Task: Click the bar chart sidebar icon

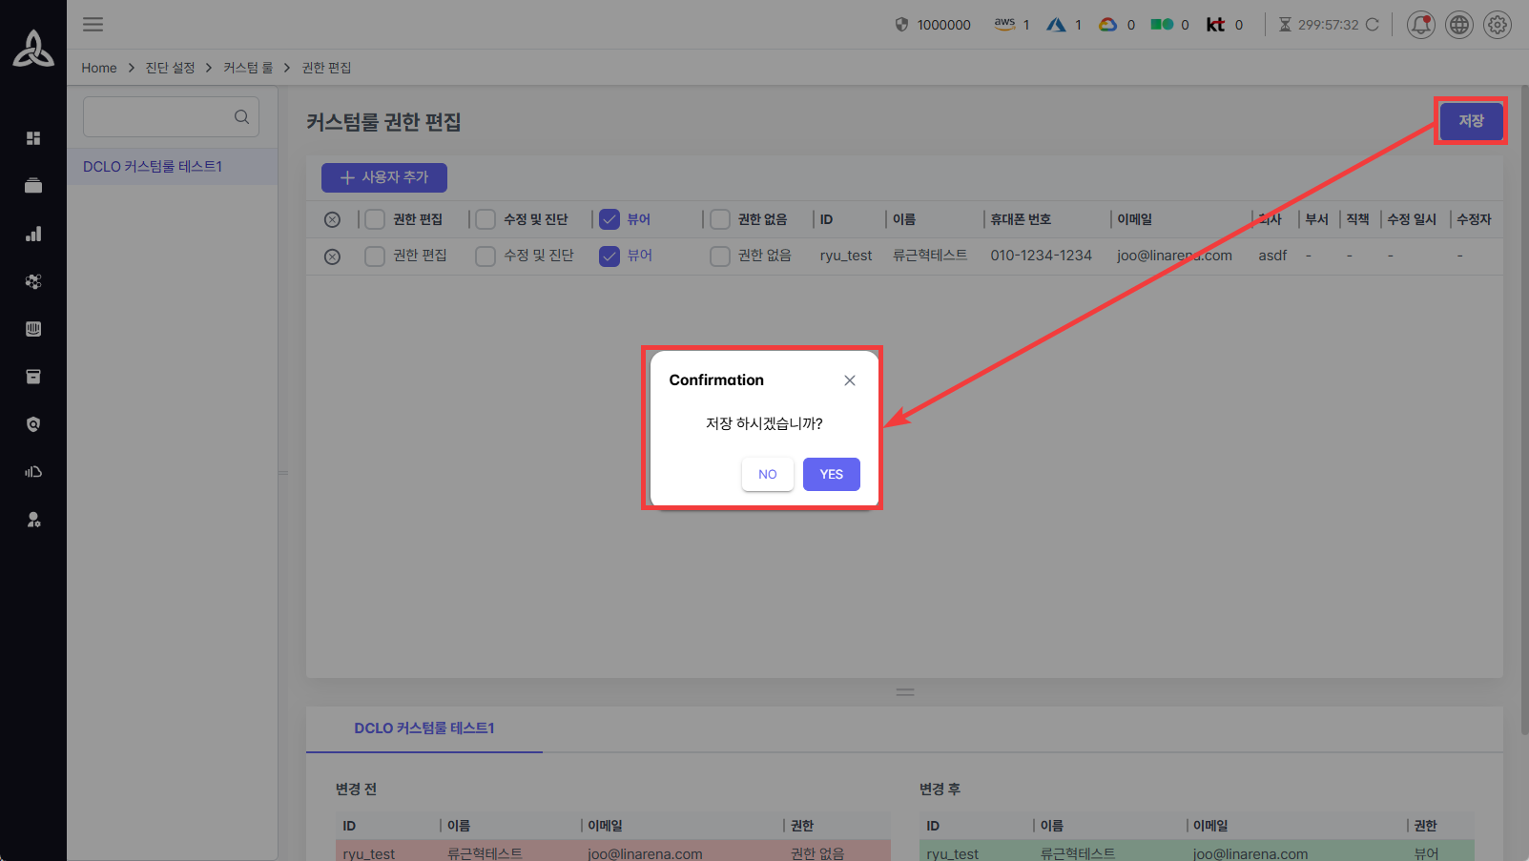Action: pos(33,234)
